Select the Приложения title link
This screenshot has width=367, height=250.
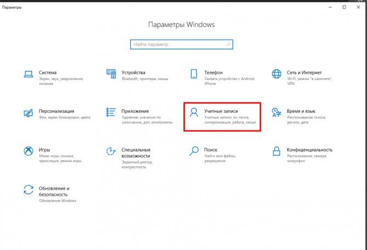(x=135, y=111)
